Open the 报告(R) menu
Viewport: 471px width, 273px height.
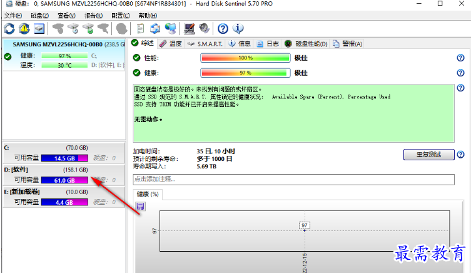[93, 16]
